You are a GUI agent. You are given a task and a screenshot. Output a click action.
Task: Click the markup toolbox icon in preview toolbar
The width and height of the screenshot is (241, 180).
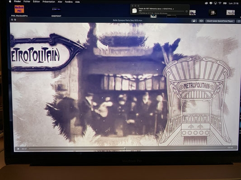(194, 21)
